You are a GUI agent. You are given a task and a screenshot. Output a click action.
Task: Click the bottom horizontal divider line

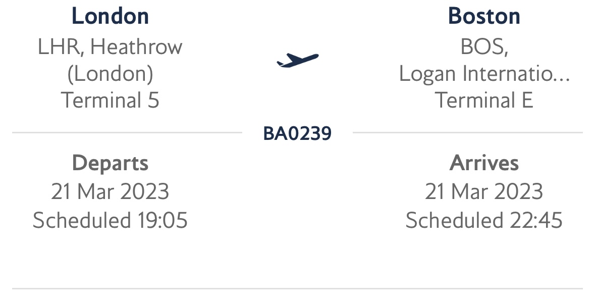click(x=297, y=288)
